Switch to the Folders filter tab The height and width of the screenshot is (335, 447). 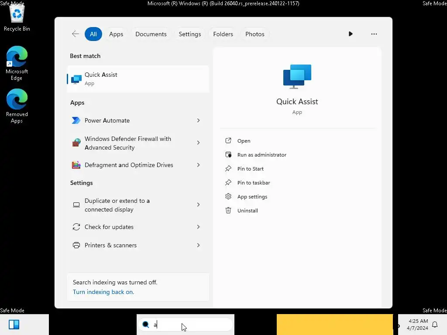point(223,34)
